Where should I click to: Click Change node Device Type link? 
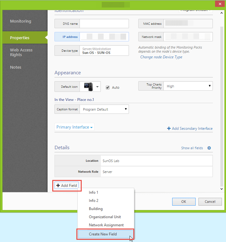point(161,57)
